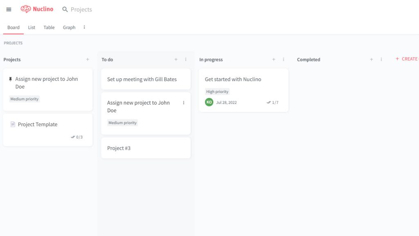Switch to the Table view tab
This screenshot has height=236, width=419.
(49, 27)
